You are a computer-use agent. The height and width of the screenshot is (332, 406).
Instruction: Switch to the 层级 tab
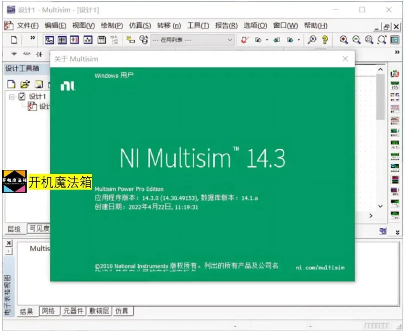click(x=14, y=229)
